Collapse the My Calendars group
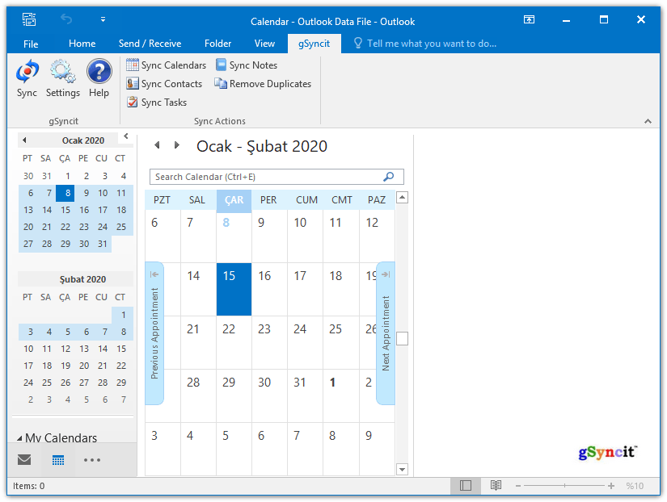This screenshot has width=667, height=502. pyautogui.click(x=19, y=438)
